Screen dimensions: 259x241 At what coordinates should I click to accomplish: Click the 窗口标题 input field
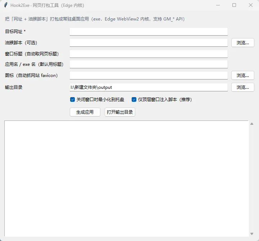pyautogui.click(x=149, y=54)
